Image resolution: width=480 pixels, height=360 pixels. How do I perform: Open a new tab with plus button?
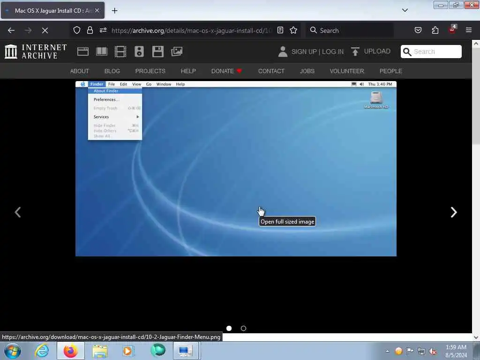114,11
